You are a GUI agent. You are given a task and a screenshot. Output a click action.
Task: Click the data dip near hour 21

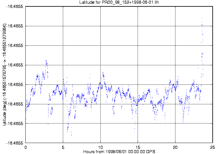pos(183,122)
